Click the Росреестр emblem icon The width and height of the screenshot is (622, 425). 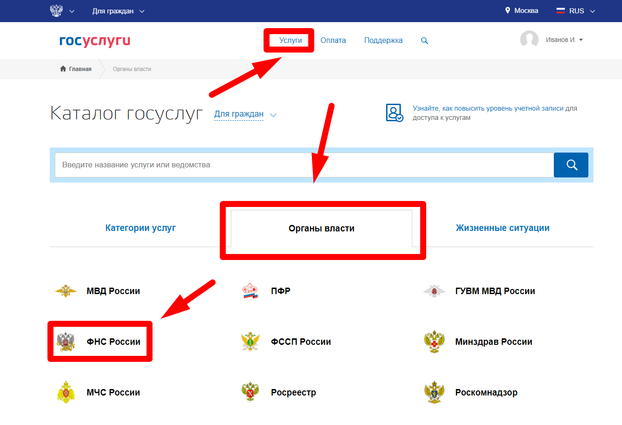pyautogui.click(x=250, y=392)
